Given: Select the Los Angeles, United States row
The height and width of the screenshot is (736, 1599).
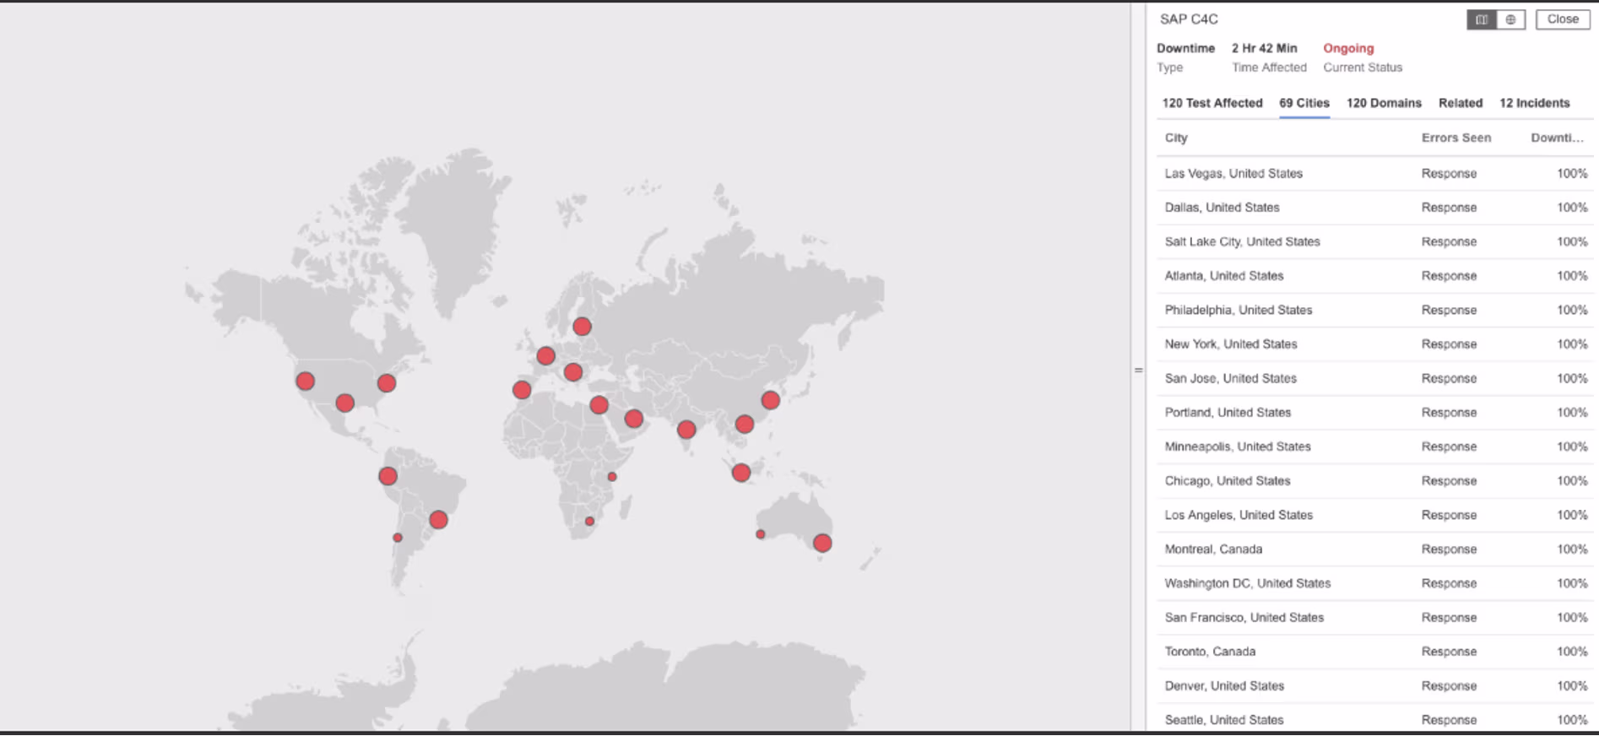Looking at the screenshot, I should click(x=1374, y=515).
